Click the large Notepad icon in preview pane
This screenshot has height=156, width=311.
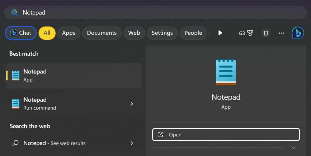click(226, 72)
